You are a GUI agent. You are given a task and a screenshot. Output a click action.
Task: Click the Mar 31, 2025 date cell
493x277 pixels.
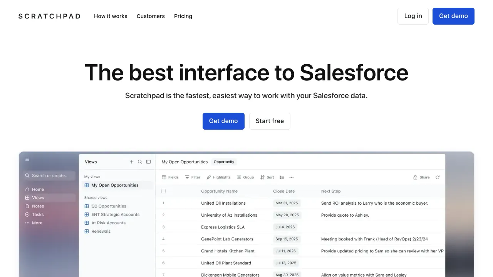pyautogui.click(x=287, y=203)
